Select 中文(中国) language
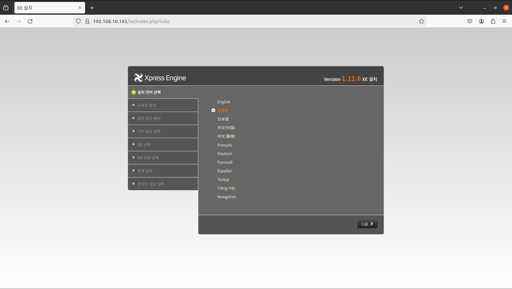Viewport: 512px width, 289px height. coord(226,128)
